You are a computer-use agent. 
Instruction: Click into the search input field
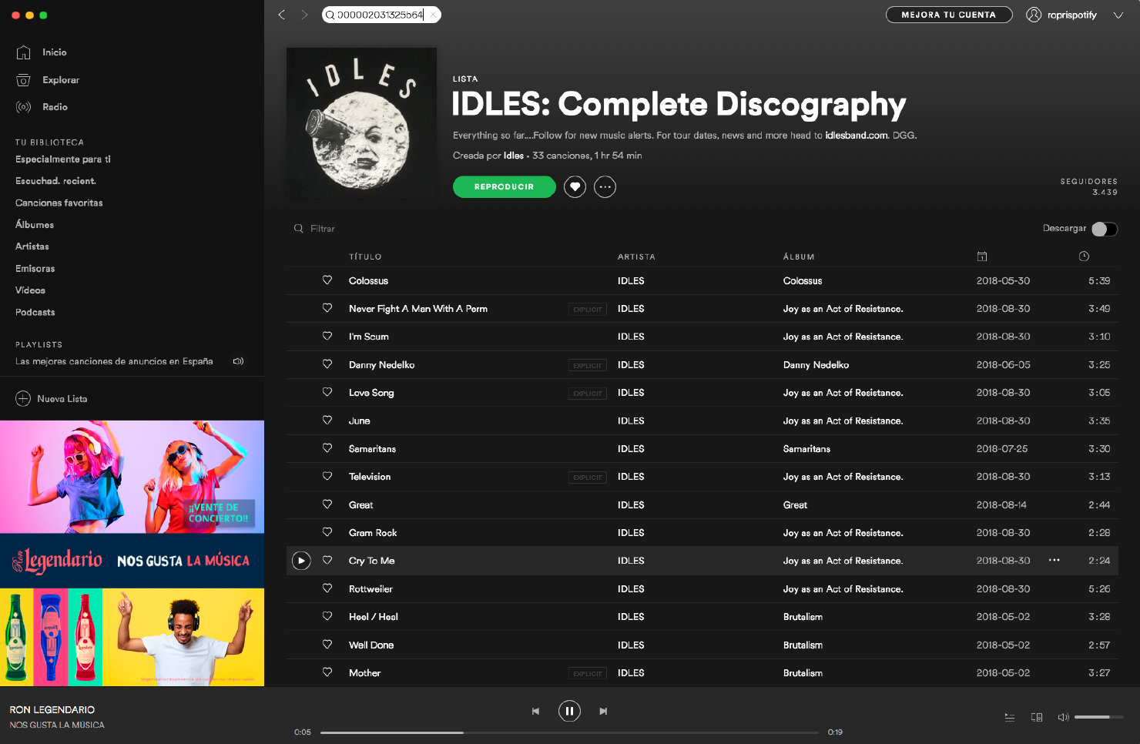pyautogui.click(x=381, y=15)
